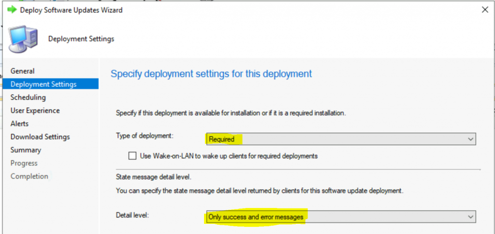
Task: Click the Specify deployment settings heading
Action: 211,74
